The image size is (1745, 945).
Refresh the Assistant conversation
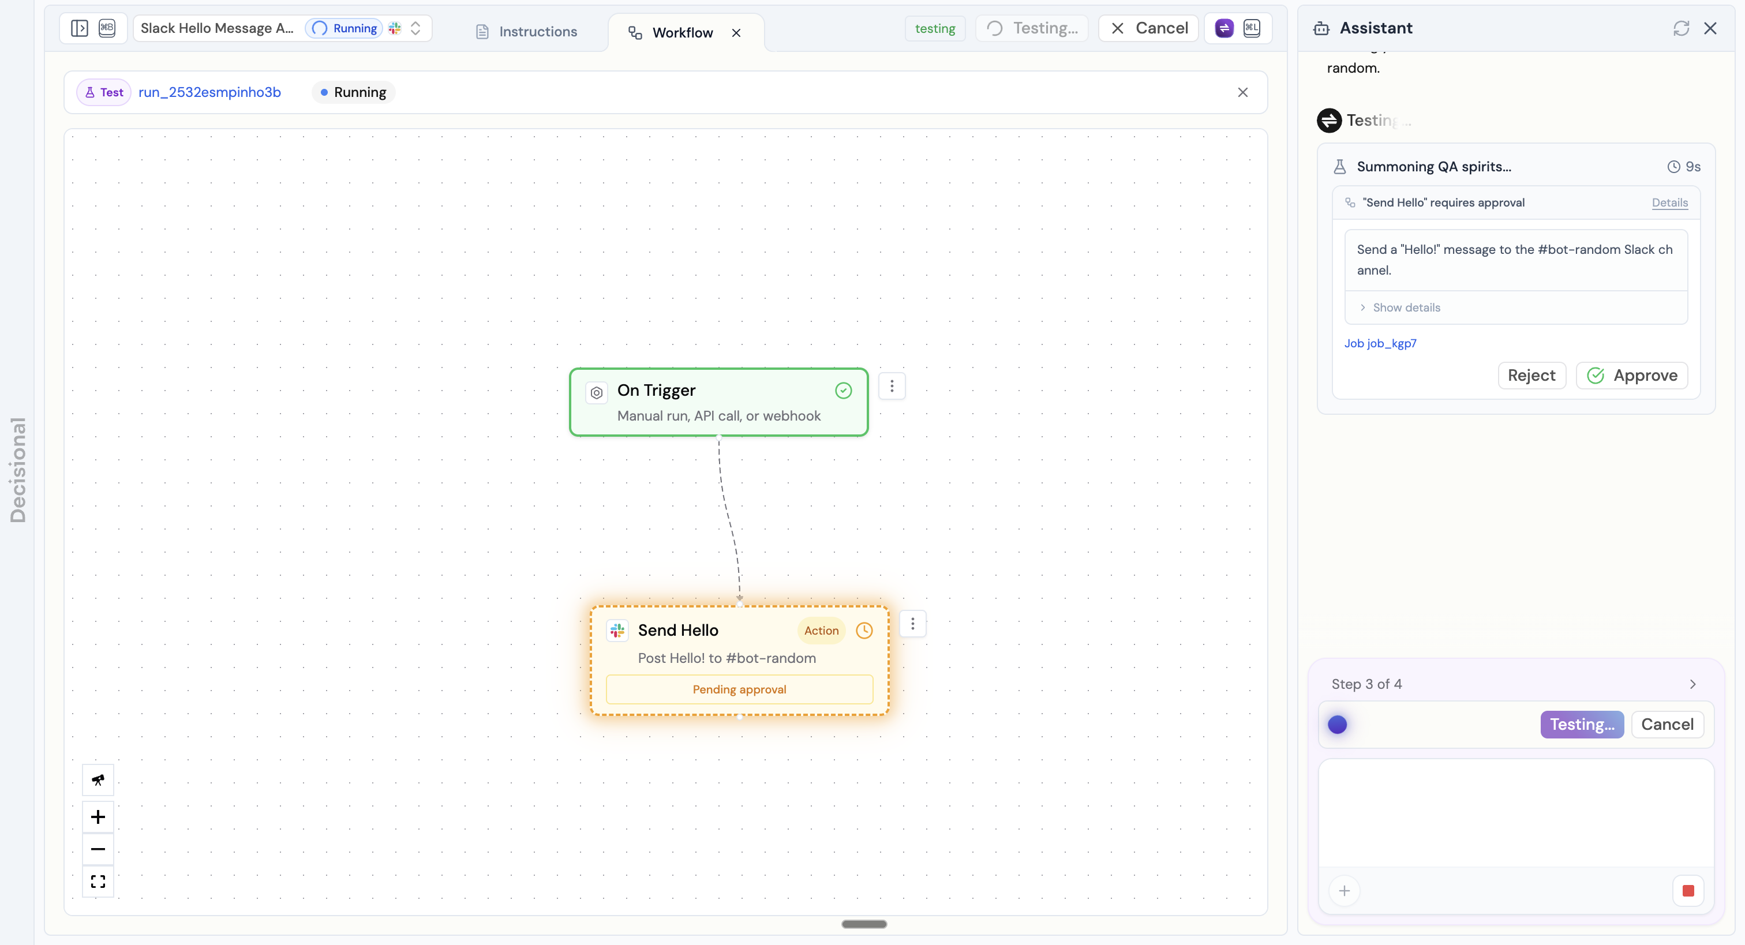[1680, 28]
